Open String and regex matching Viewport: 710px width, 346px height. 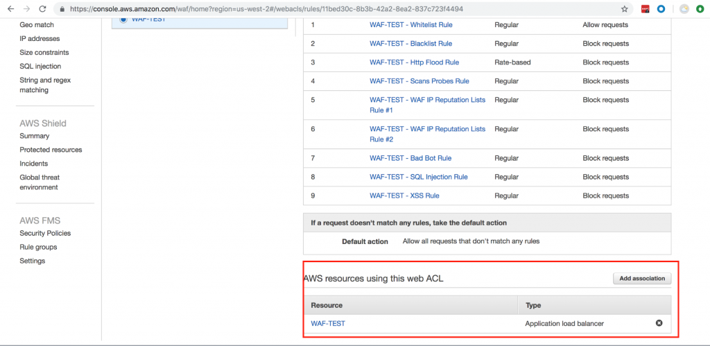(x=45, y=85)
